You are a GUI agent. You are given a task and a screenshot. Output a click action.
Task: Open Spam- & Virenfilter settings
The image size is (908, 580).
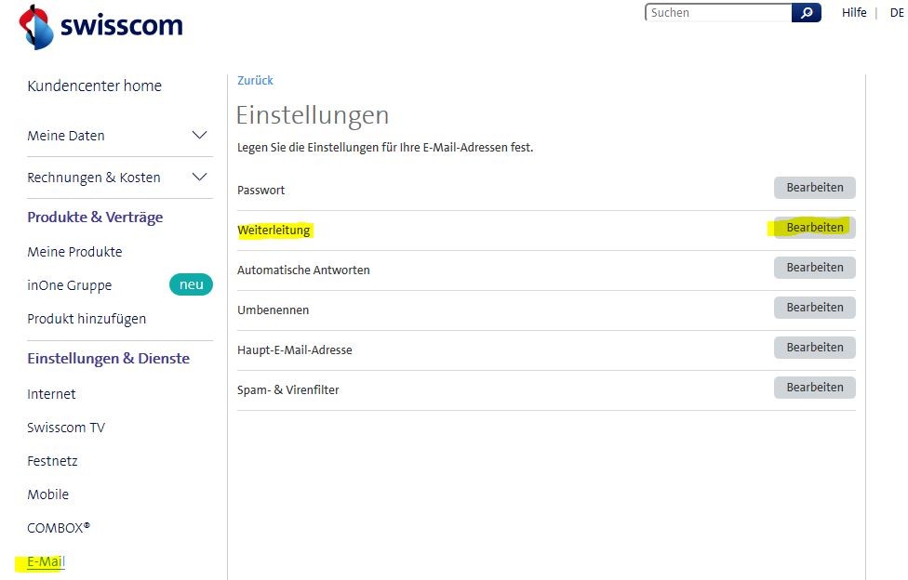[x=814, y=387]
